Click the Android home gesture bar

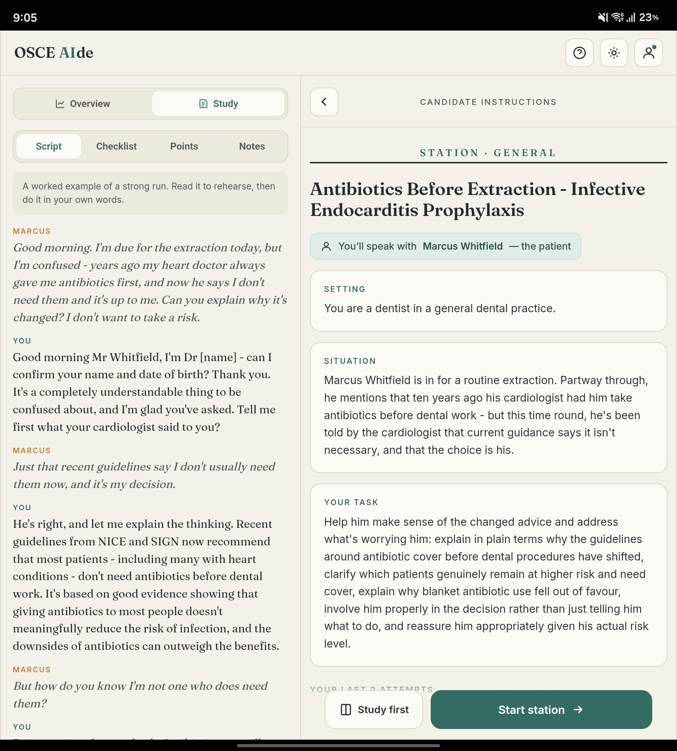(338, 745)
